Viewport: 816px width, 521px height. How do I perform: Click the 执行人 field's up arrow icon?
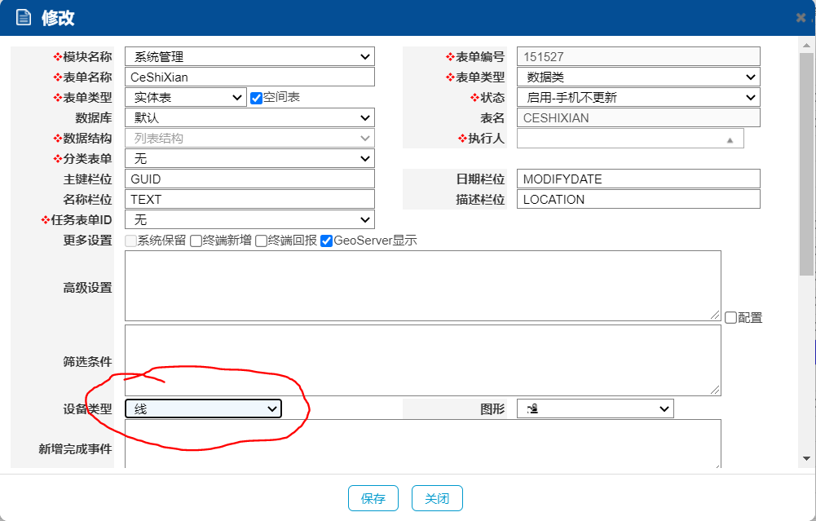pos(730,139)
